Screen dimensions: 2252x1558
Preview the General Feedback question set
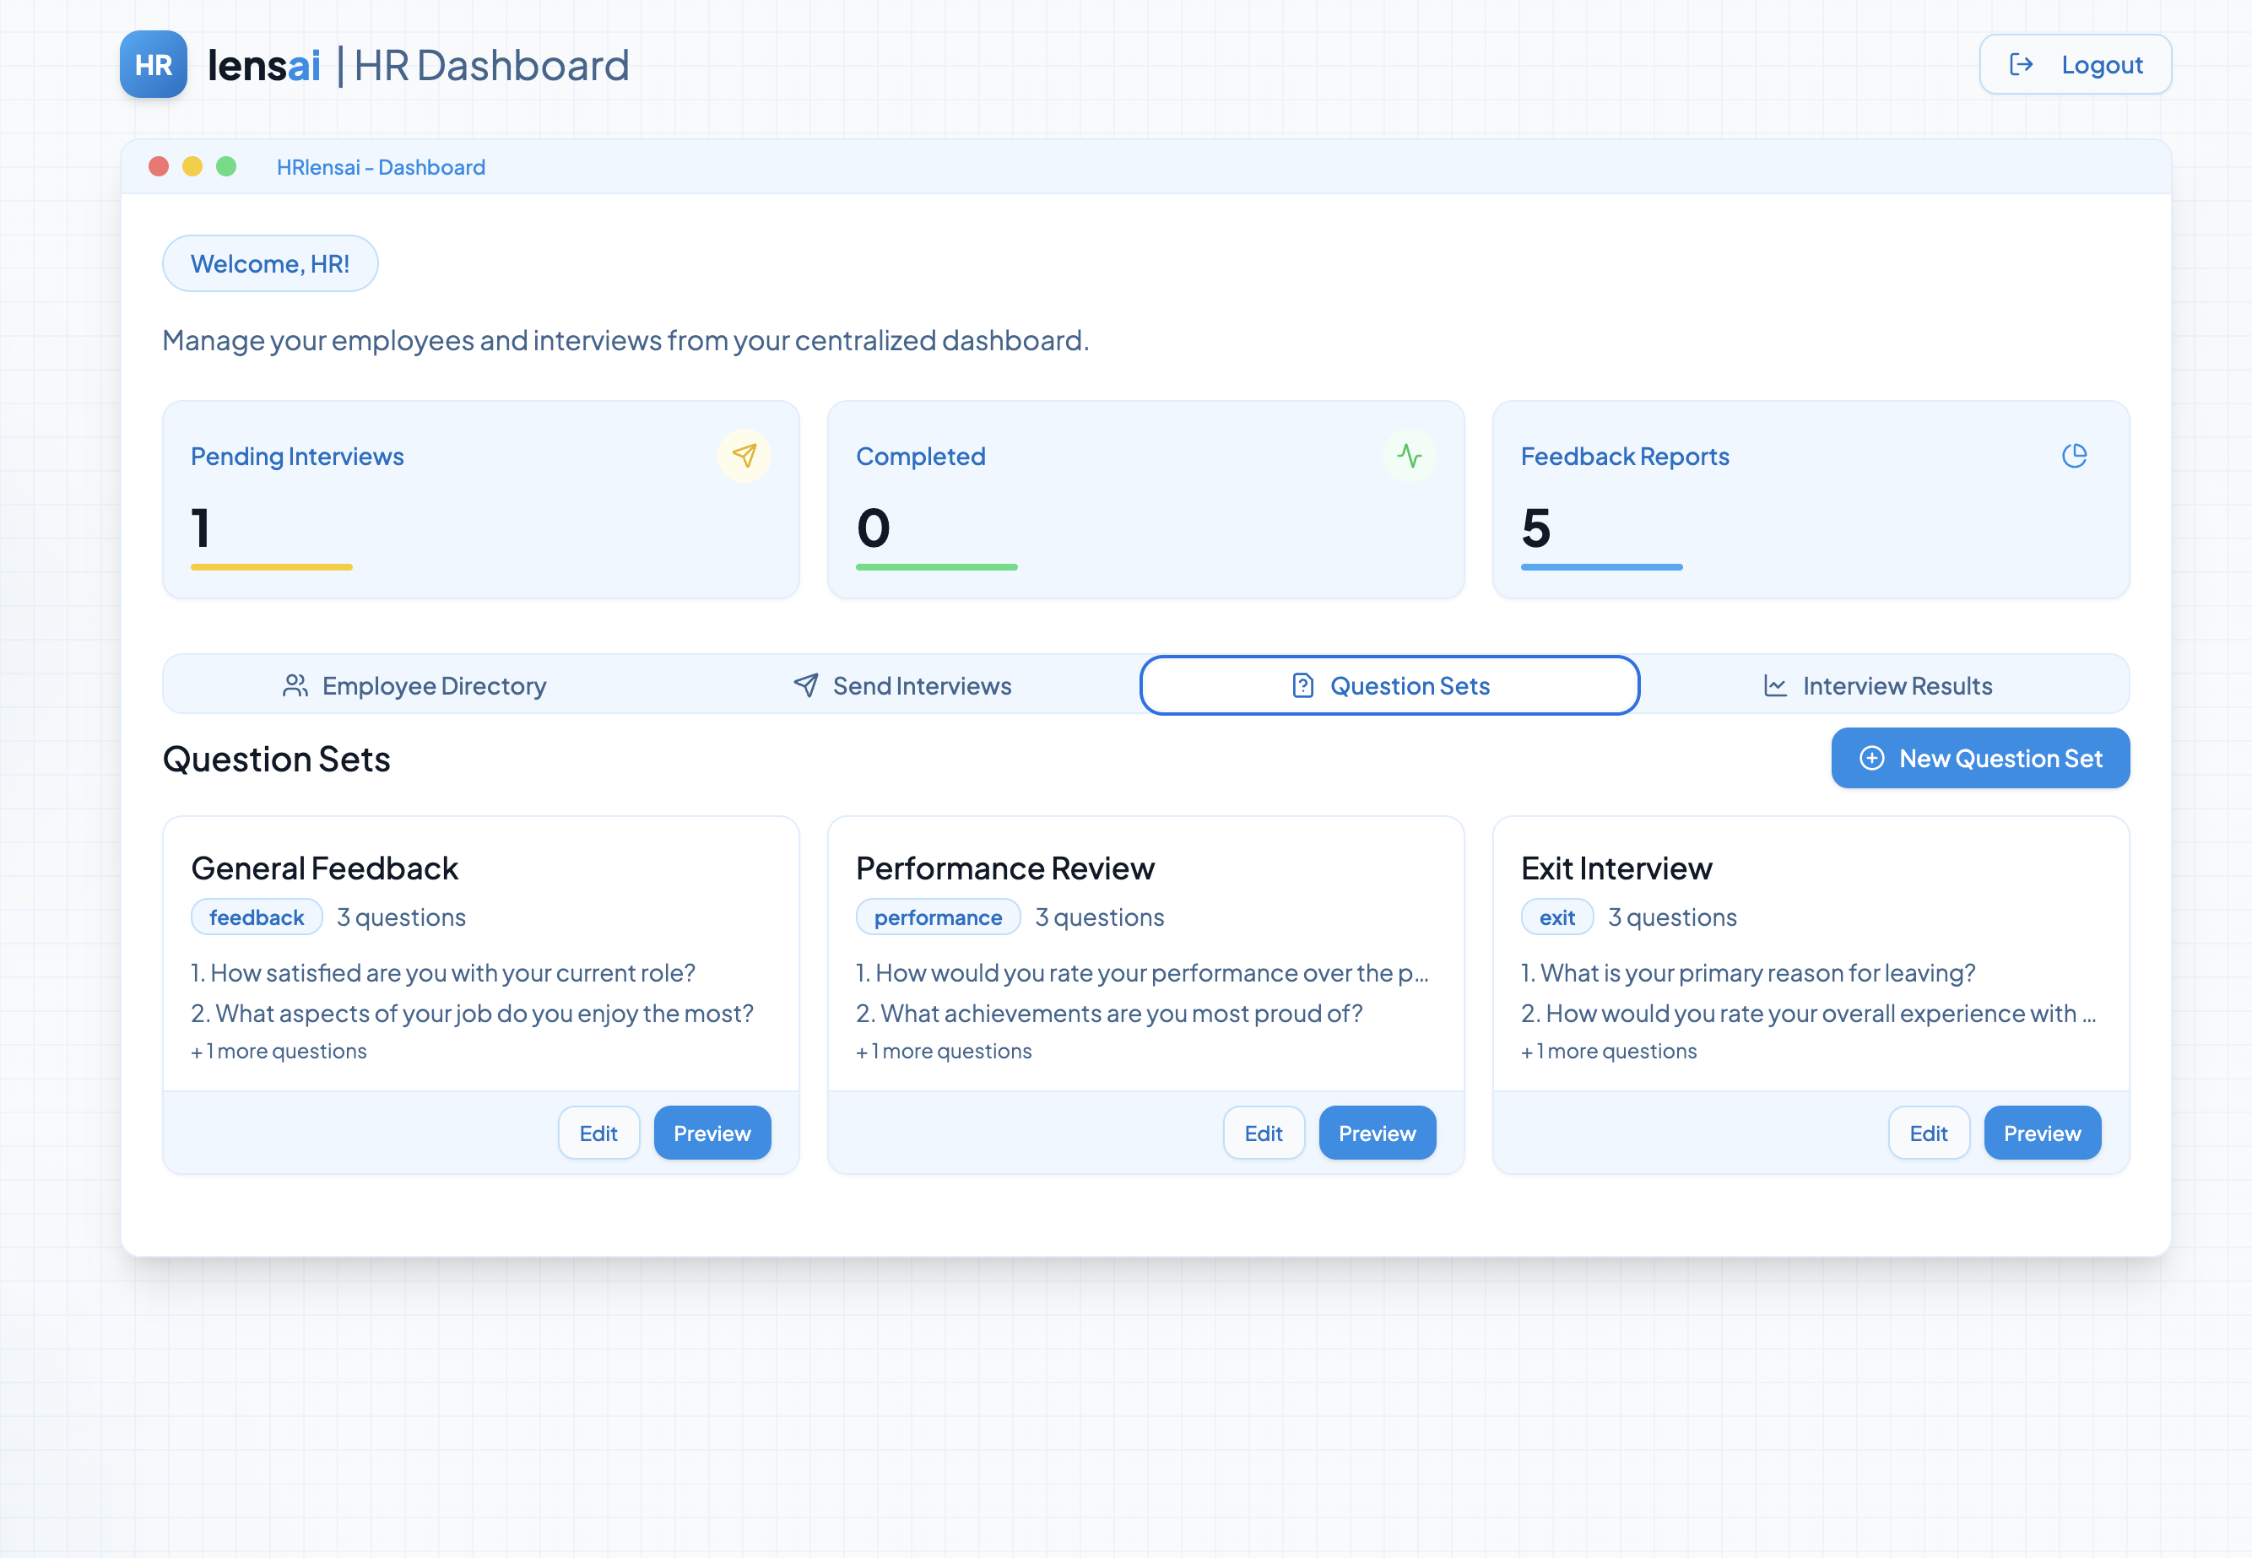pyautogui.click(x=712, y=1133)
